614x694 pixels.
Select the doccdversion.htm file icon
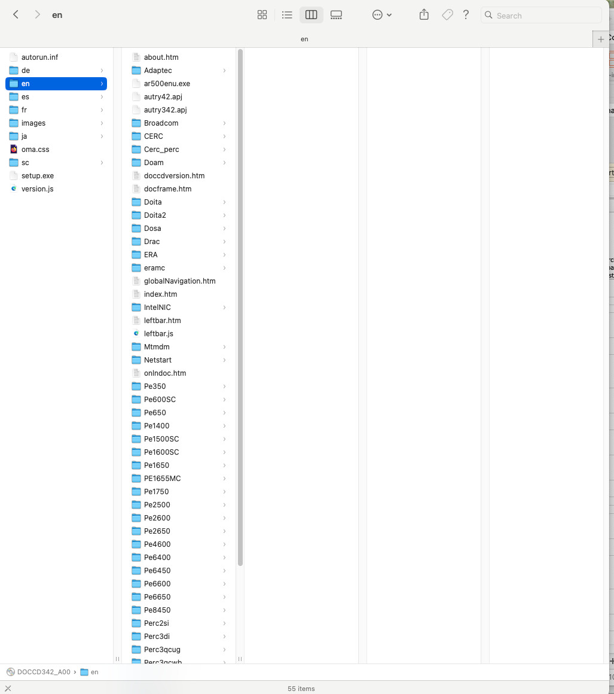pos(136,176)
